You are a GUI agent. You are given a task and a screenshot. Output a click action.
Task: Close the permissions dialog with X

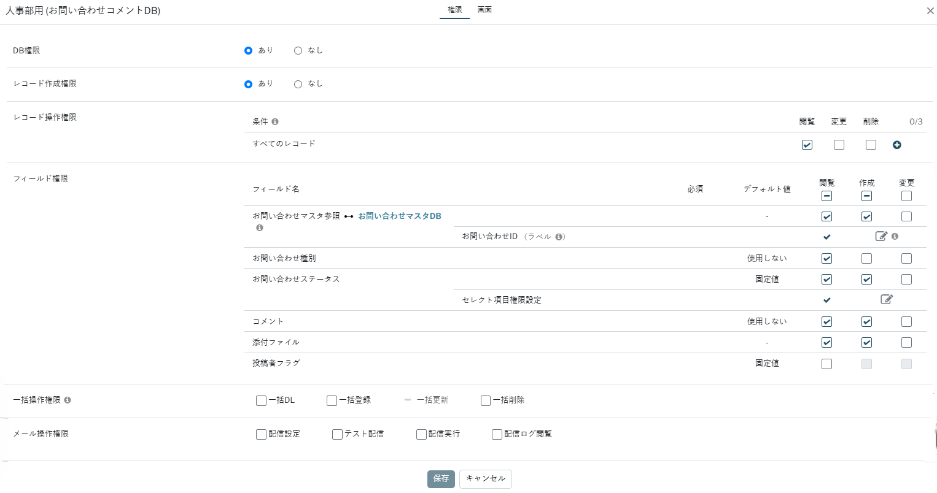(x=930, y=11)
